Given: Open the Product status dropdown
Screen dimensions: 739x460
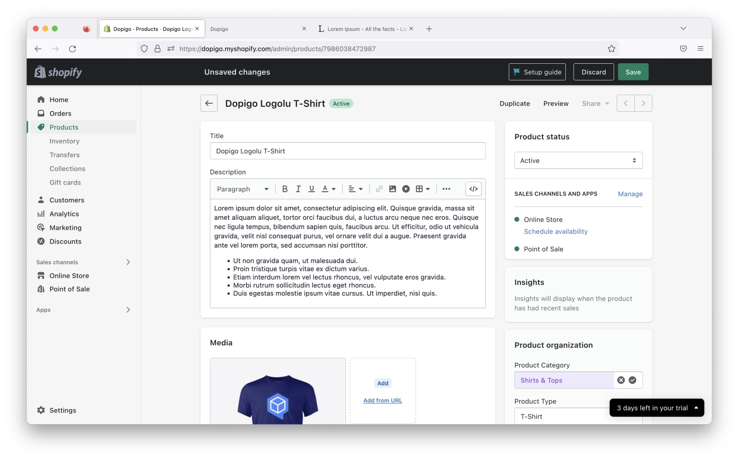Looking at the screenshot, I should (x=578, y=160).
